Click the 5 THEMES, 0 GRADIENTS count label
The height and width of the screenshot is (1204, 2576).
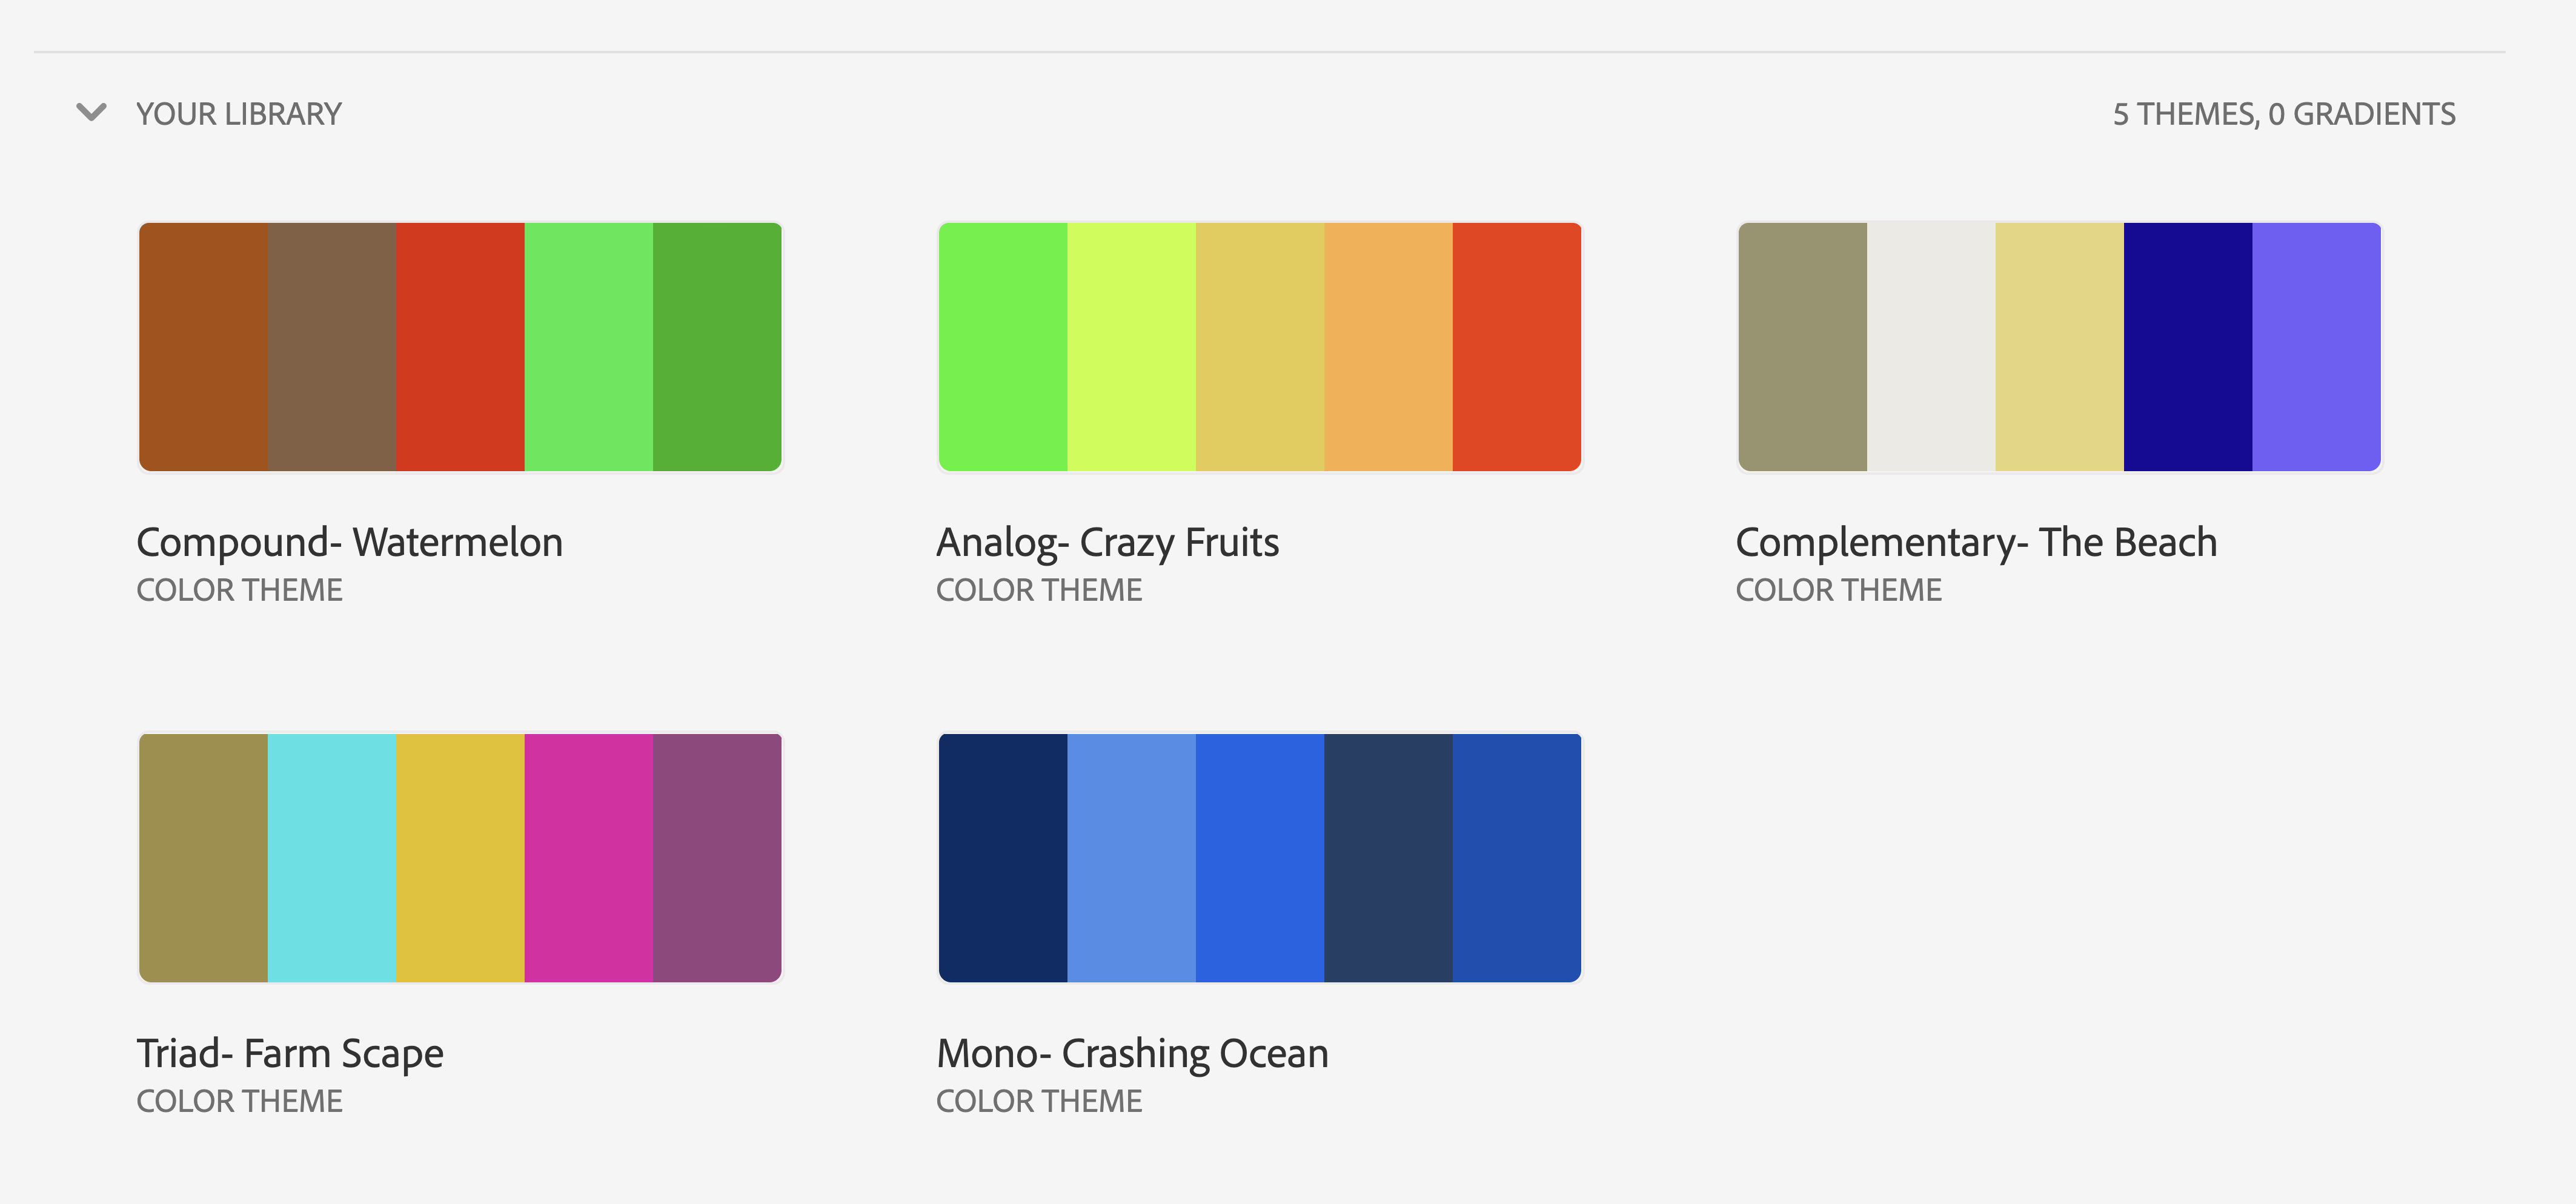(2283, 114)
